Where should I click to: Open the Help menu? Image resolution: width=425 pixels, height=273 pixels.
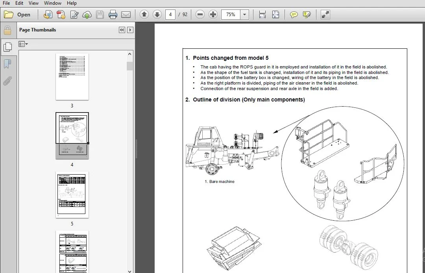tap(72, 3)
